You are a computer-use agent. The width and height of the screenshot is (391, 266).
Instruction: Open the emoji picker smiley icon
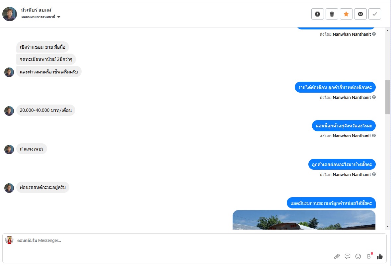[358, 256]
